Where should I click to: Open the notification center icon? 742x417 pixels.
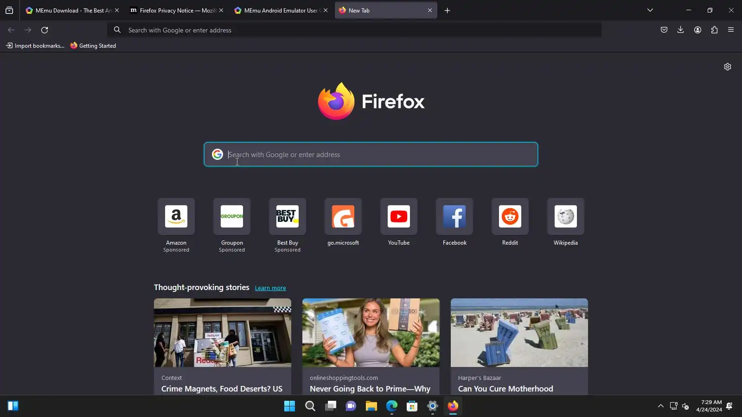729,406
